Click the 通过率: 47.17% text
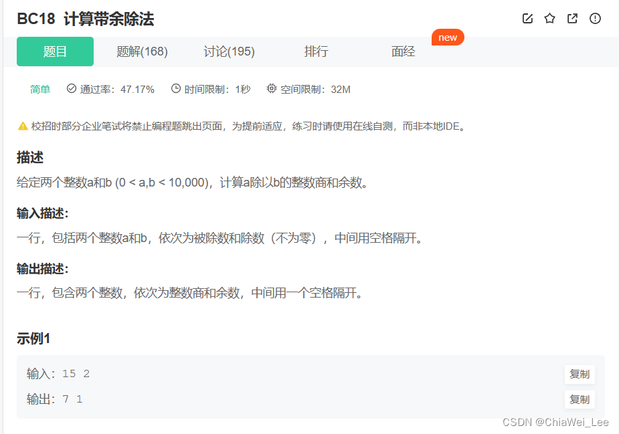Screen dimensions: 619x434 [x=117, y=89]
